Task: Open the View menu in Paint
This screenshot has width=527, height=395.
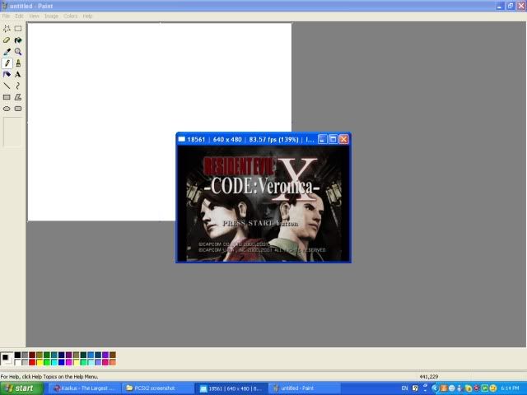Action: (34, 16)
